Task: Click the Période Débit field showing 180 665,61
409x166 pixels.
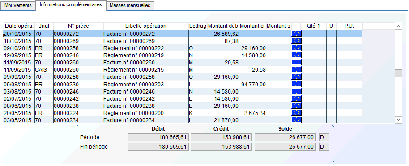Action: pyautogui.click(x=158, y=137)
